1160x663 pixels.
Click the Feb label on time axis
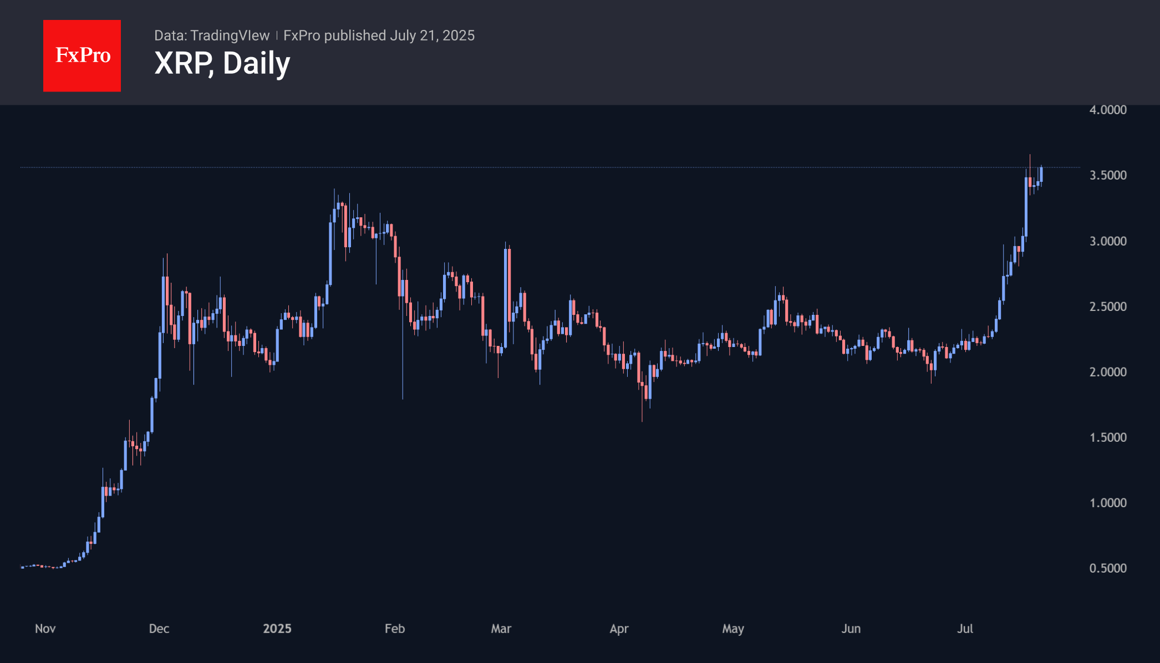point(395,629)
